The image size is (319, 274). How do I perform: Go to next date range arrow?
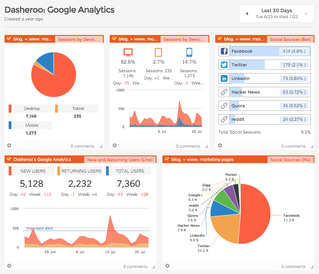(307, 14)
